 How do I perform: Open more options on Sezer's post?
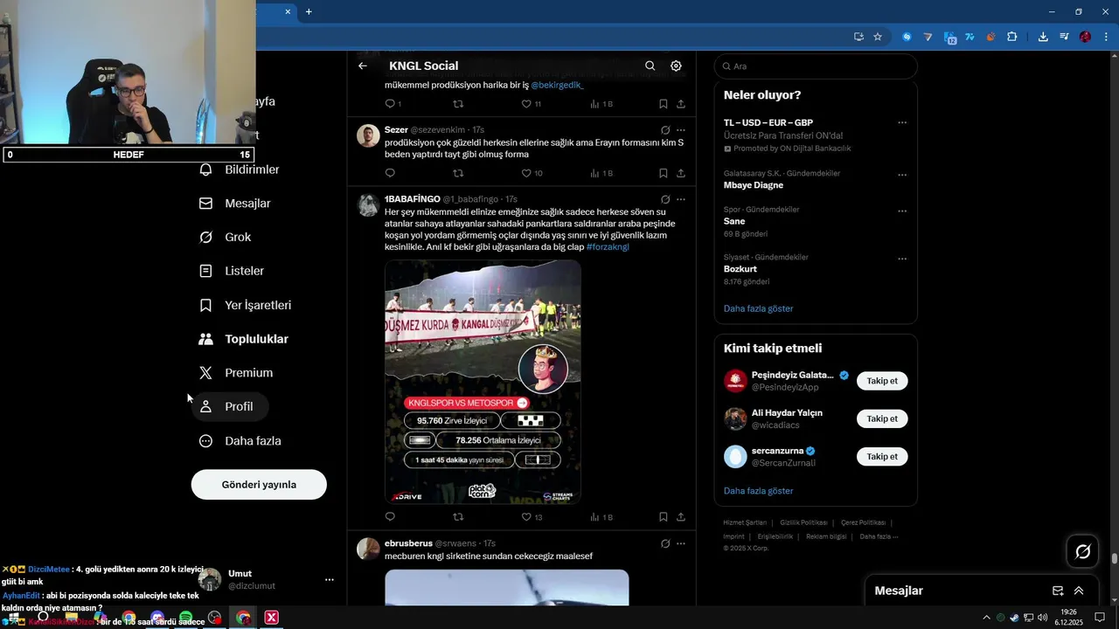point(681,129)
